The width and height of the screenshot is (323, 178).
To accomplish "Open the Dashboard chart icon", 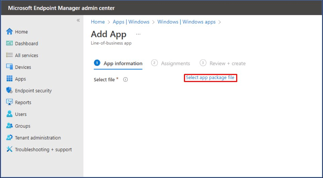I will tap(9, 43).
